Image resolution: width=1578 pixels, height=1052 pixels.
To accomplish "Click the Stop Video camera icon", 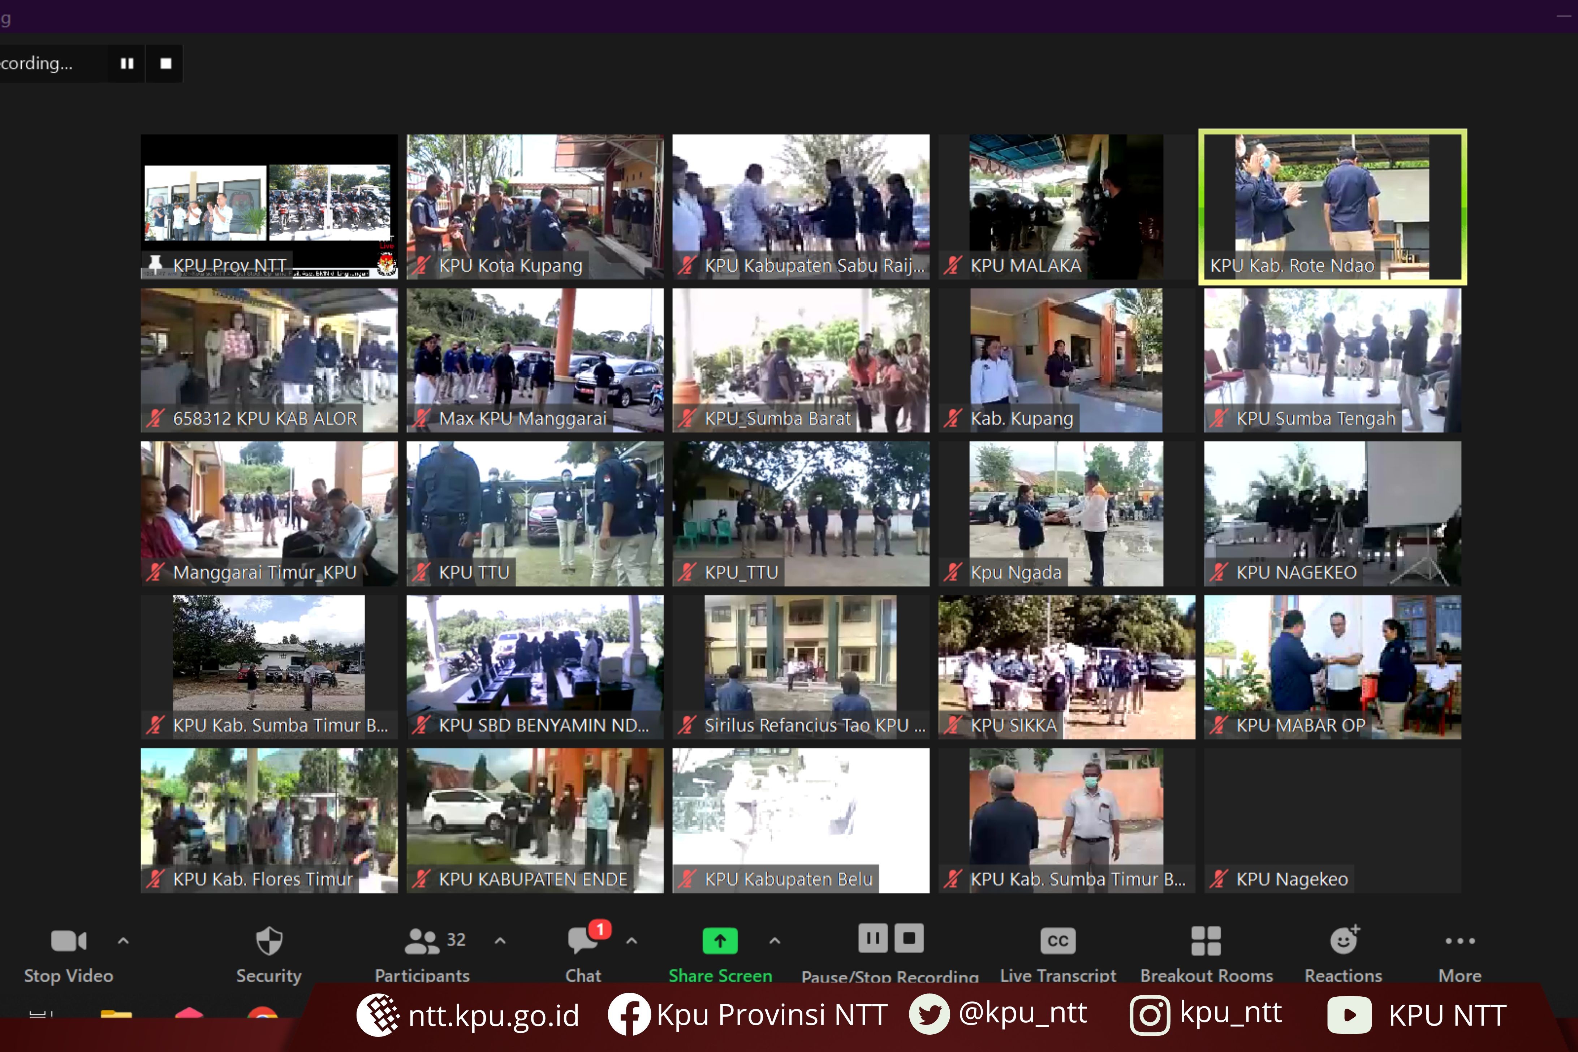I will [68, 941].
